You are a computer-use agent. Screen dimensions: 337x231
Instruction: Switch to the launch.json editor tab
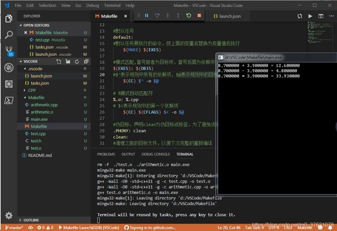(227, 16)
